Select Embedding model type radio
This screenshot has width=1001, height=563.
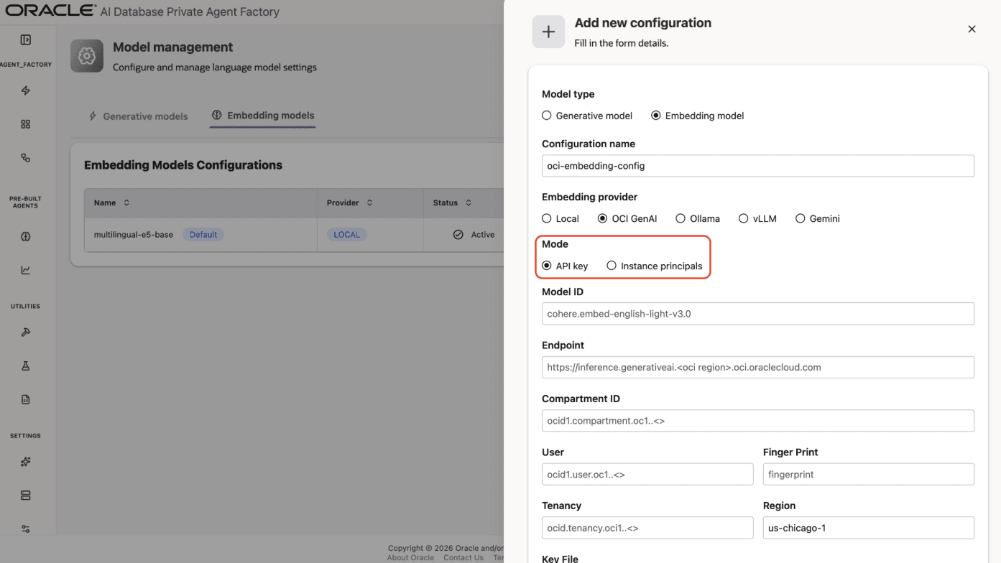click(x=656, y=116)
